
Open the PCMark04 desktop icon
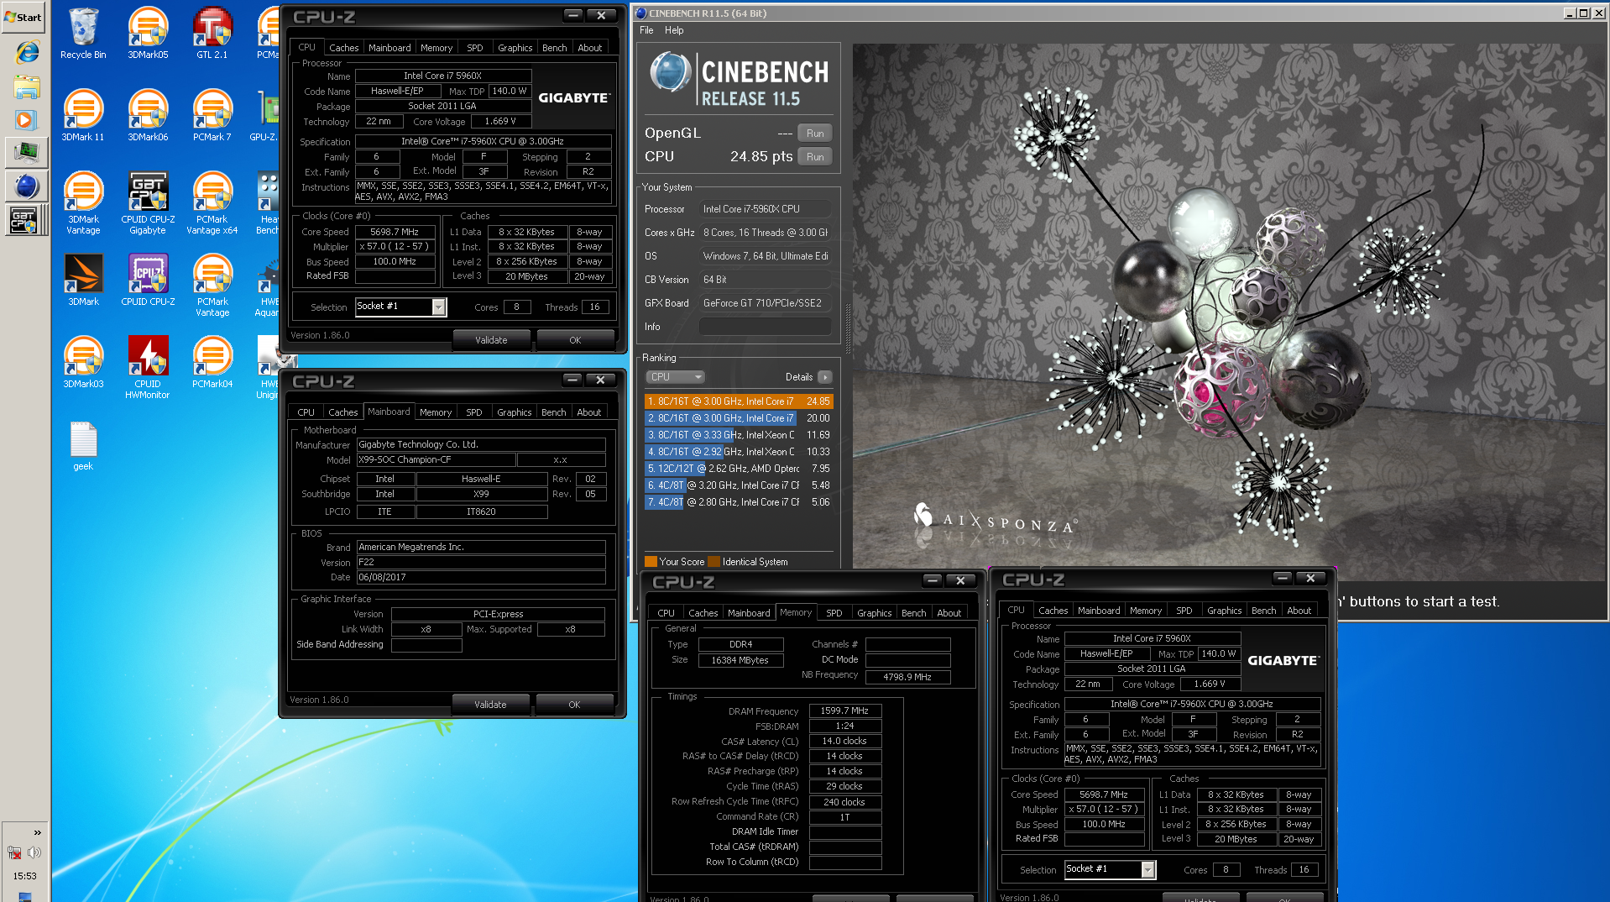coord(212,363)
